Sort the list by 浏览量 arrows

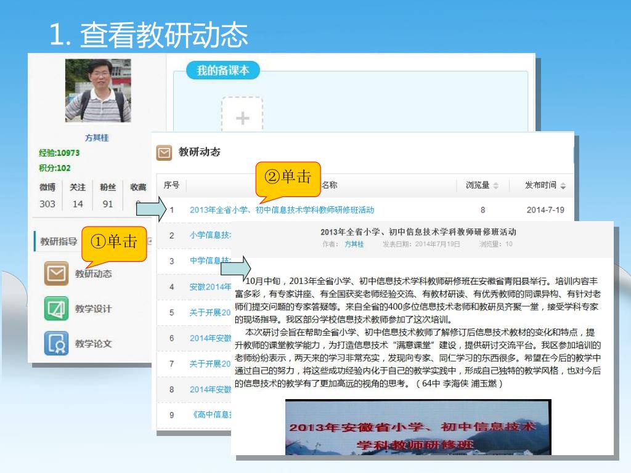click(496, 185)
